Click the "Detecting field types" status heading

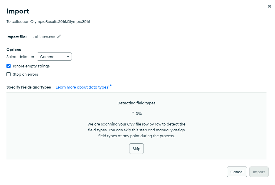(136, 103)
